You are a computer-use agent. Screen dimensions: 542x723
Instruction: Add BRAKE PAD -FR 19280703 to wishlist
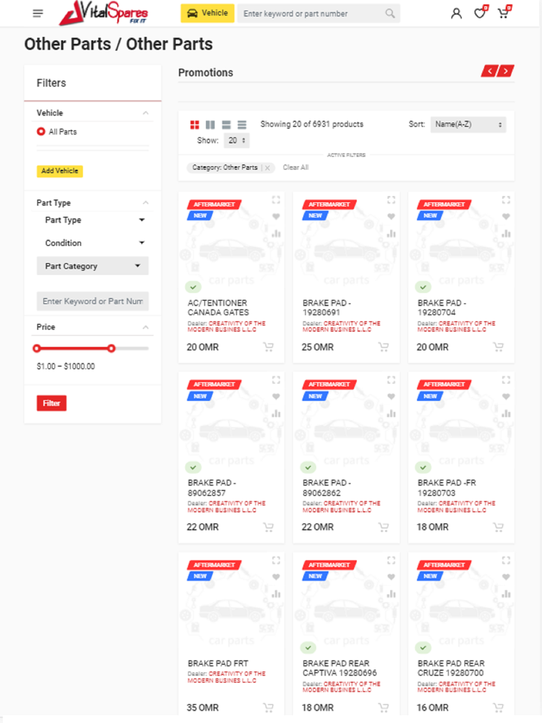pos(506,397)
